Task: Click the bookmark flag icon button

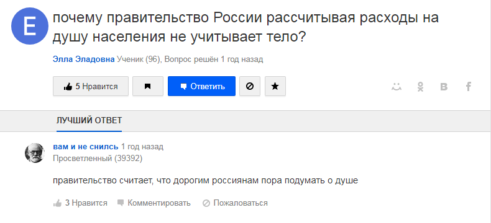Action: pyautogui.click(x=148, y=86)
